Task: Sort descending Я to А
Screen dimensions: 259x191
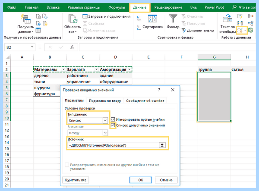Action: 139,28
